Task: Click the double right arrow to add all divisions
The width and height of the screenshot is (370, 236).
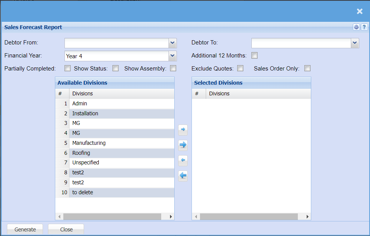Action: click(183, 145)
